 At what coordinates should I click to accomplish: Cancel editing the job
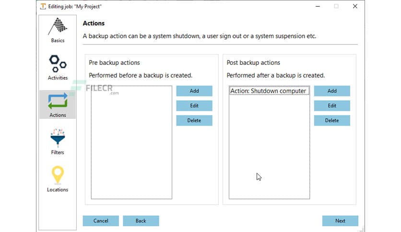(x=101, y=221)
